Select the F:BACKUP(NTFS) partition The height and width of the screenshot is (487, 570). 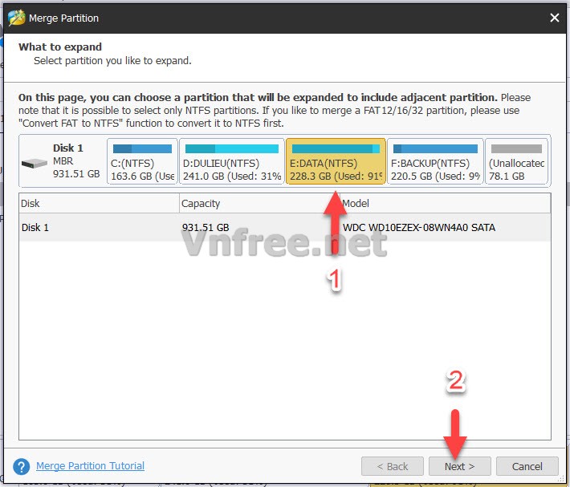click(x=435, y=162)
